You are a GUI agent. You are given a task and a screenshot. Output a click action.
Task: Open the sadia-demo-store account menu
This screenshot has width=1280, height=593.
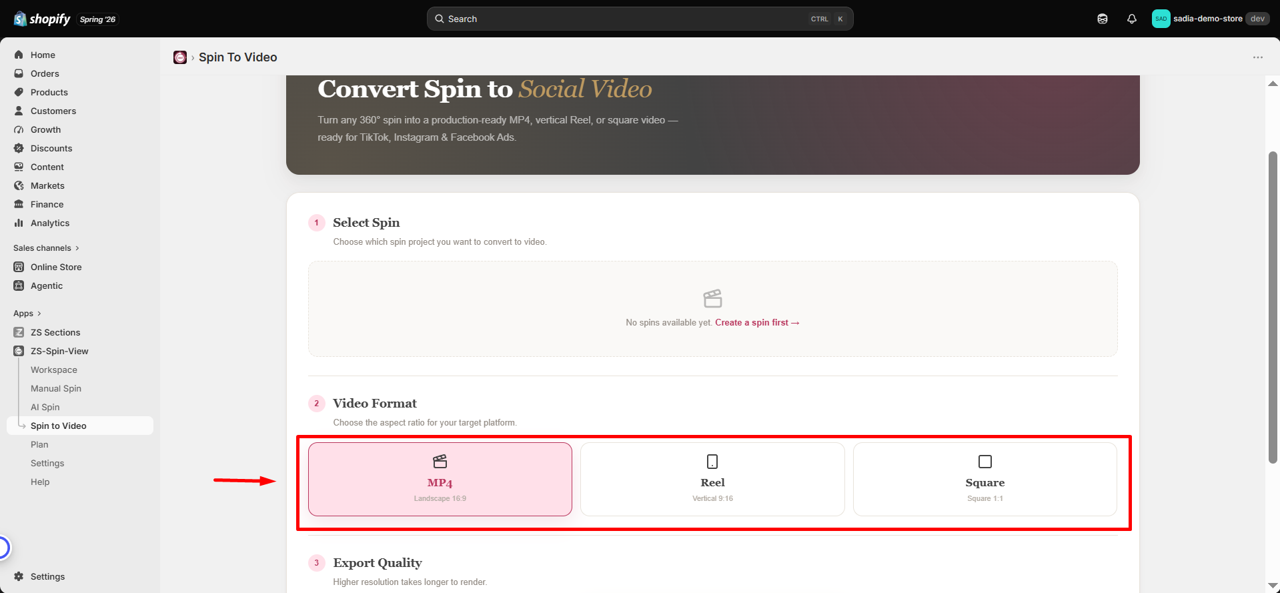[x=1211, y=19]
